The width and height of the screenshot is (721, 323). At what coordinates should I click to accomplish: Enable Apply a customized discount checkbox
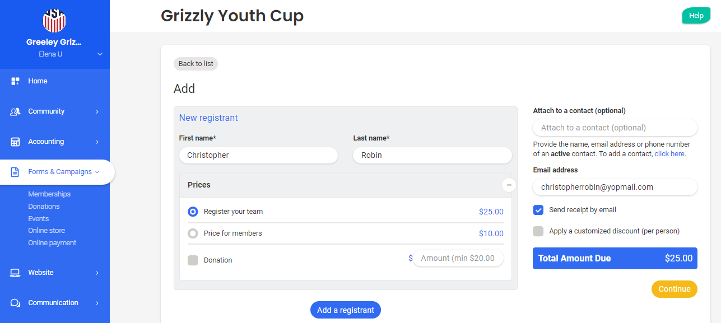[538, 231]
